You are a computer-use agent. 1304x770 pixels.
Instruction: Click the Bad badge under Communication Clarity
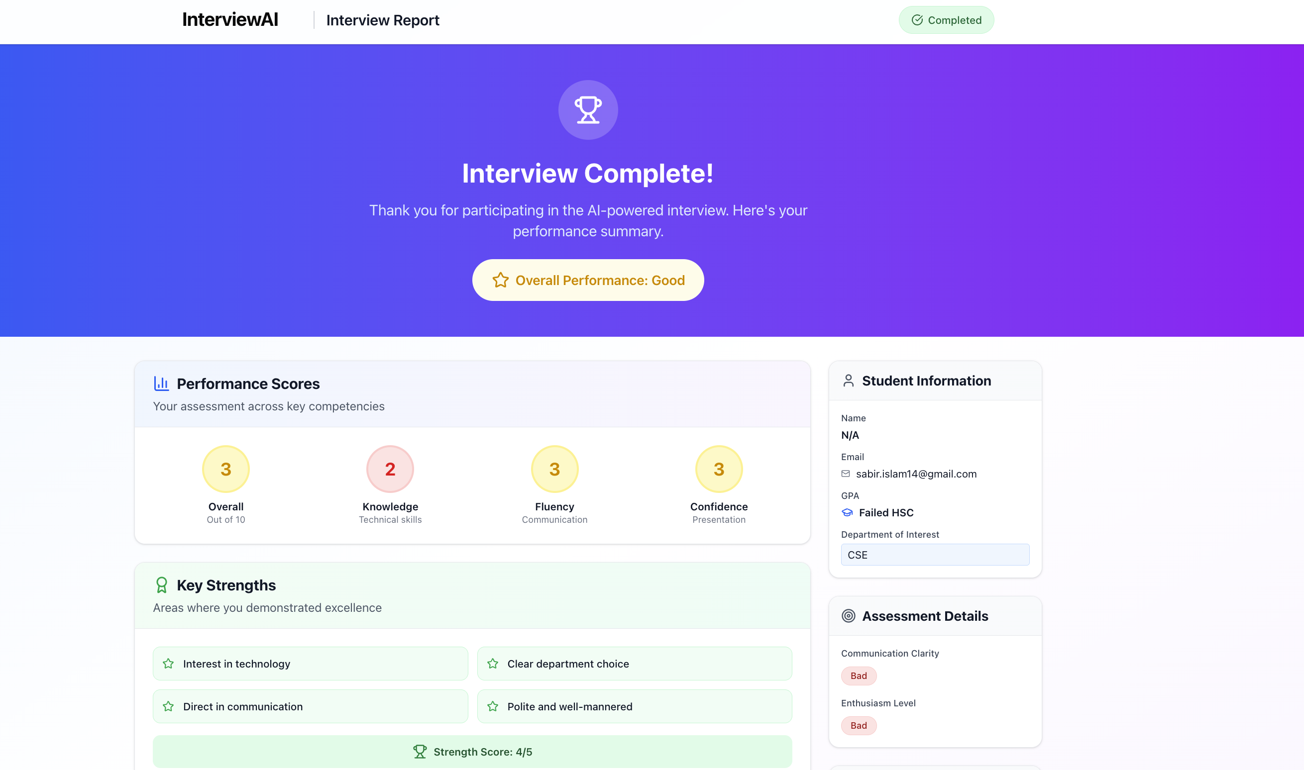859,675
